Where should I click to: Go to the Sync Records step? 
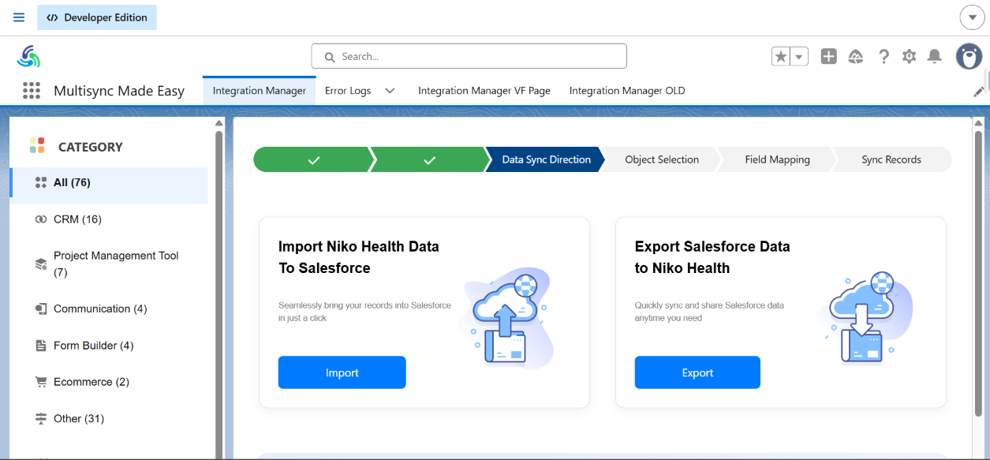point(891,159)
